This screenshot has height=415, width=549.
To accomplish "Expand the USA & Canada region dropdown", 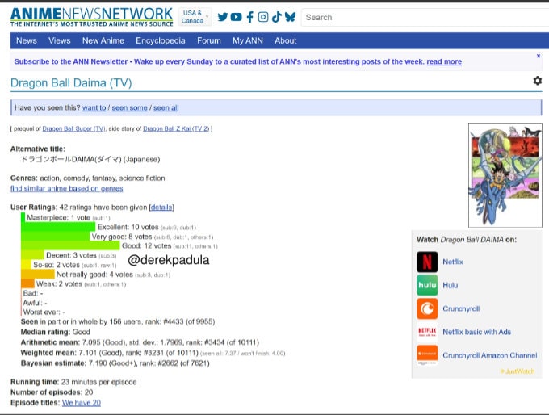I will click(x=195, y=17).
